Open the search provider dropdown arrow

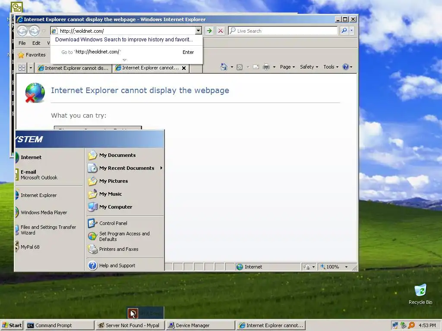tap(351, 31)
